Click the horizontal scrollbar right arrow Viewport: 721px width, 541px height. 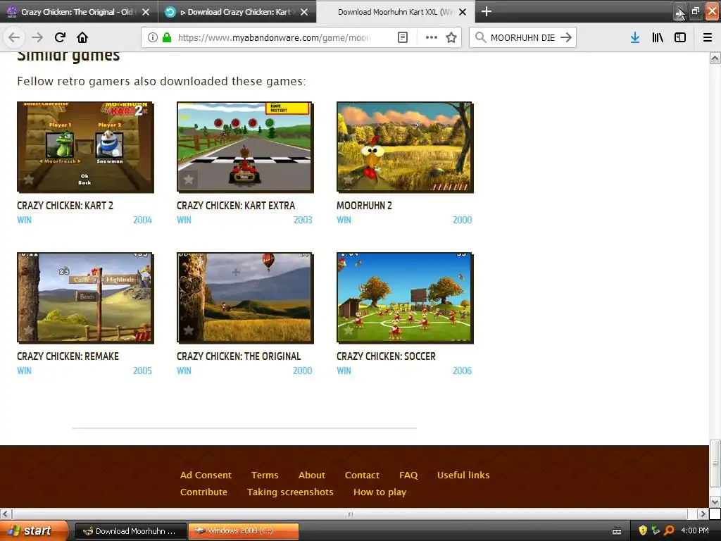tap(703, 514)
